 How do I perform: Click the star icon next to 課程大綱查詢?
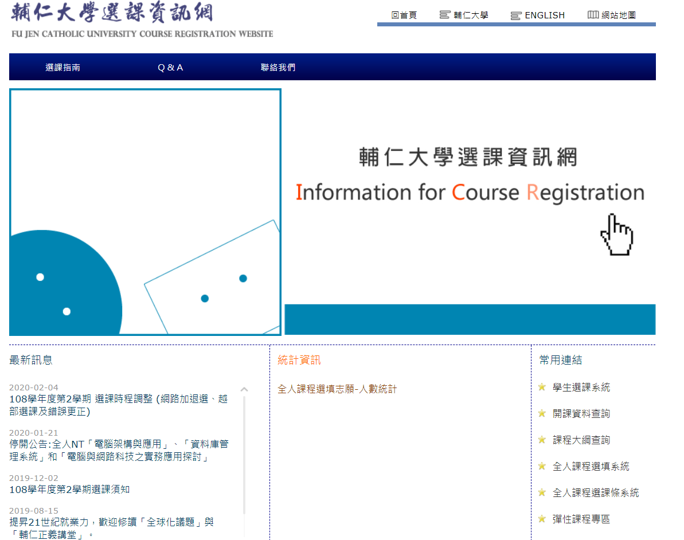542,440
